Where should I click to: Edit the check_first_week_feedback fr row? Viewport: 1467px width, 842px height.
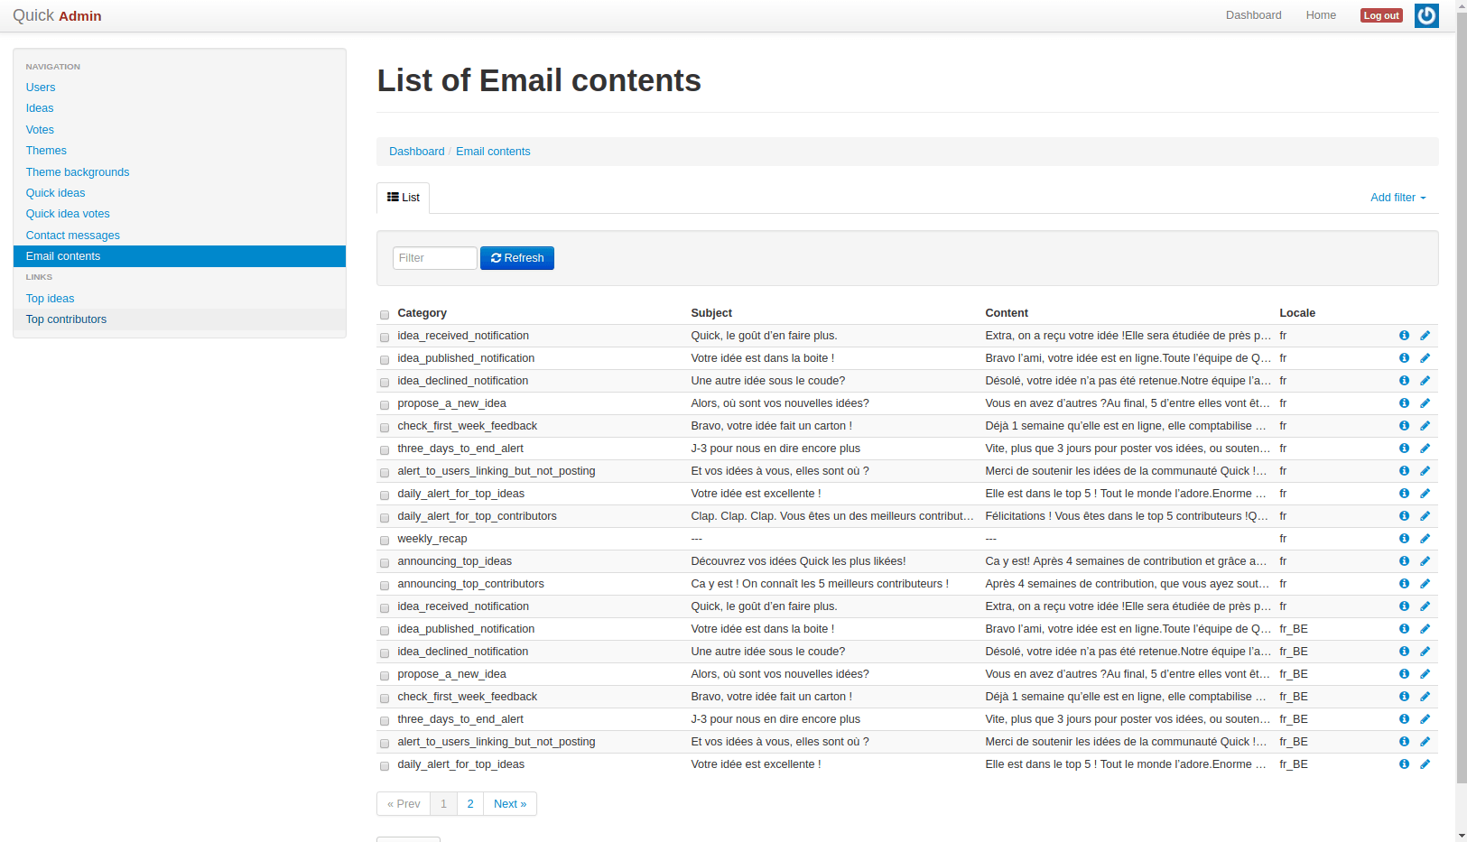(1425, 426)
